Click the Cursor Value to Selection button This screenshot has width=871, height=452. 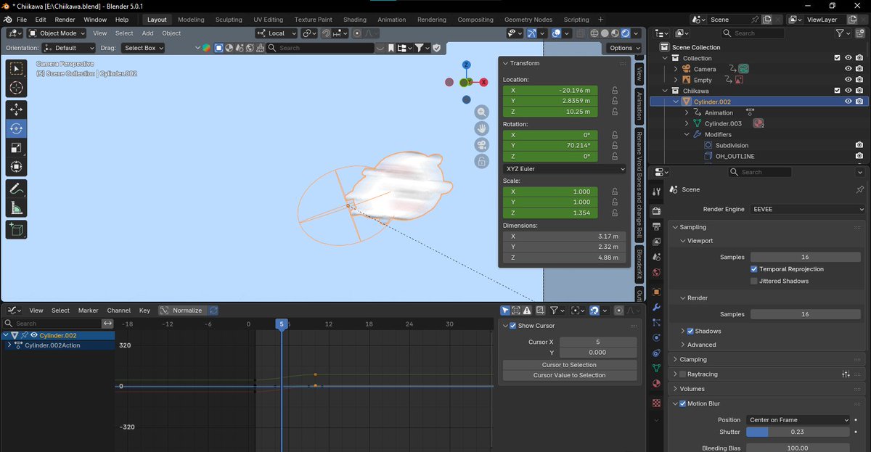pos(569,375)
